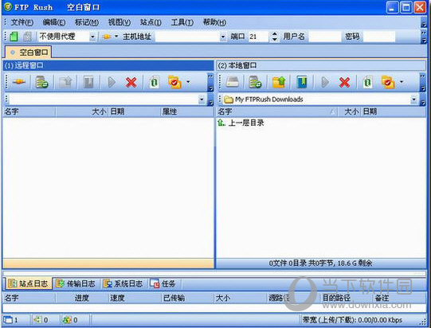431x328 pixels.
Task: Click the red X delete icon in remote pane
Action: coord(131,82)
